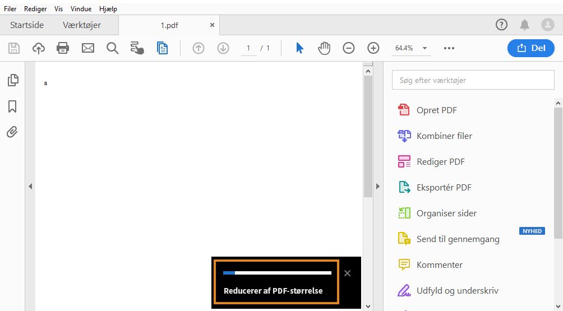Open the Vindue menu
The height and width of the screenshot is (311, 563).
tap(81, 9)
